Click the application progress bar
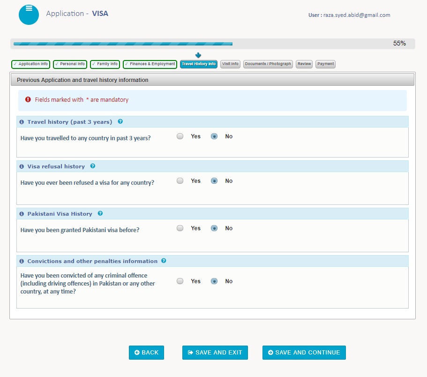 (213, 44)
